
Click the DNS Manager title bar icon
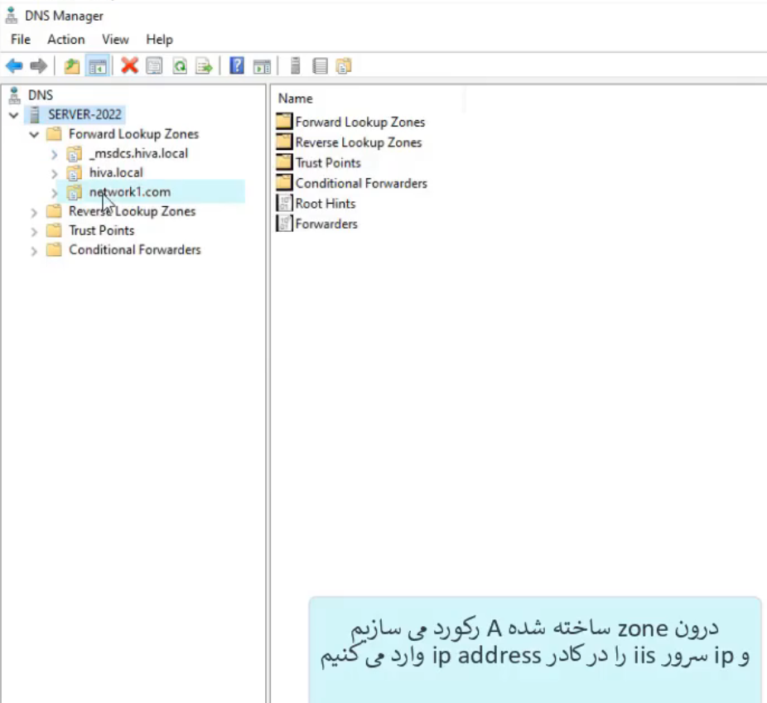click(12, 15)
